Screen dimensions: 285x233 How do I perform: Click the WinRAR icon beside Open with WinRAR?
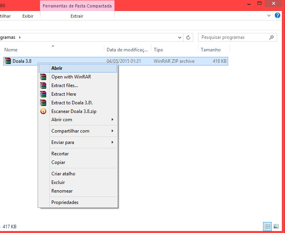43,77
